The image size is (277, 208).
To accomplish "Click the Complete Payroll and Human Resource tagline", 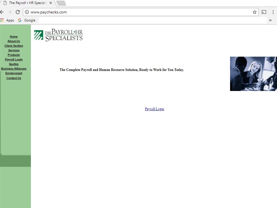I will pos(122,70).
